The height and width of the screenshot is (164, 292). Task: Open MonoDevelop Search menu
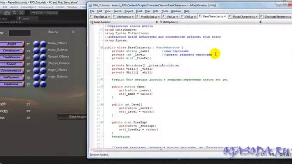click(118, 11)
